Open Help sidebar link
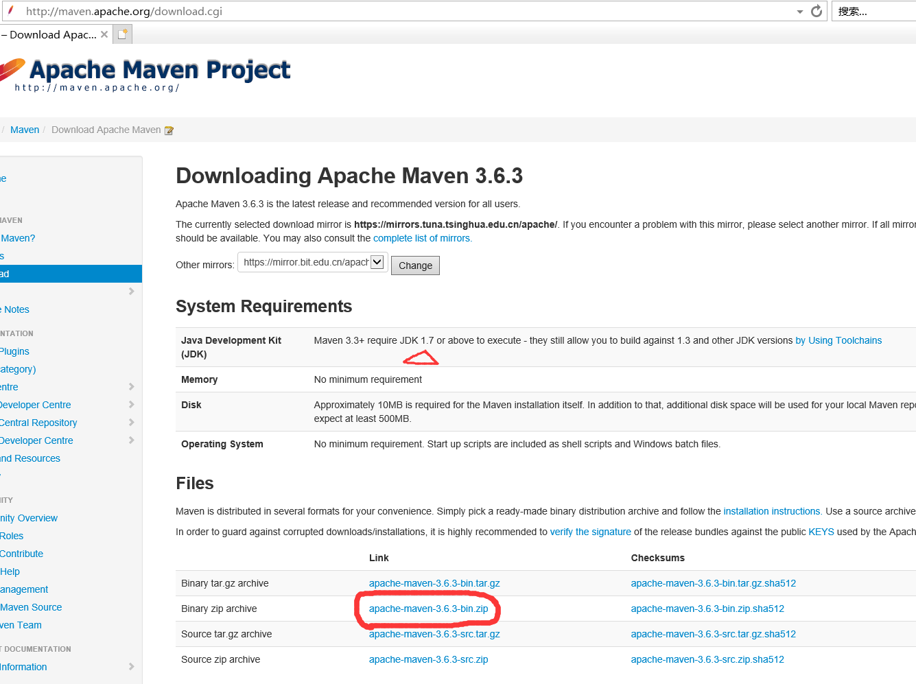Viewport: 916px width, 684px height. (10, 571)
